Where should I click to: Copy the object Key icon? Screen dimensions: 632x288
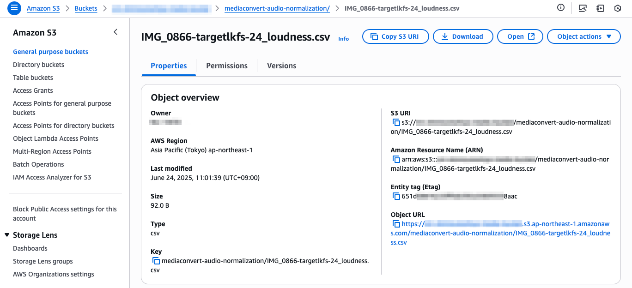pos(156,261)
